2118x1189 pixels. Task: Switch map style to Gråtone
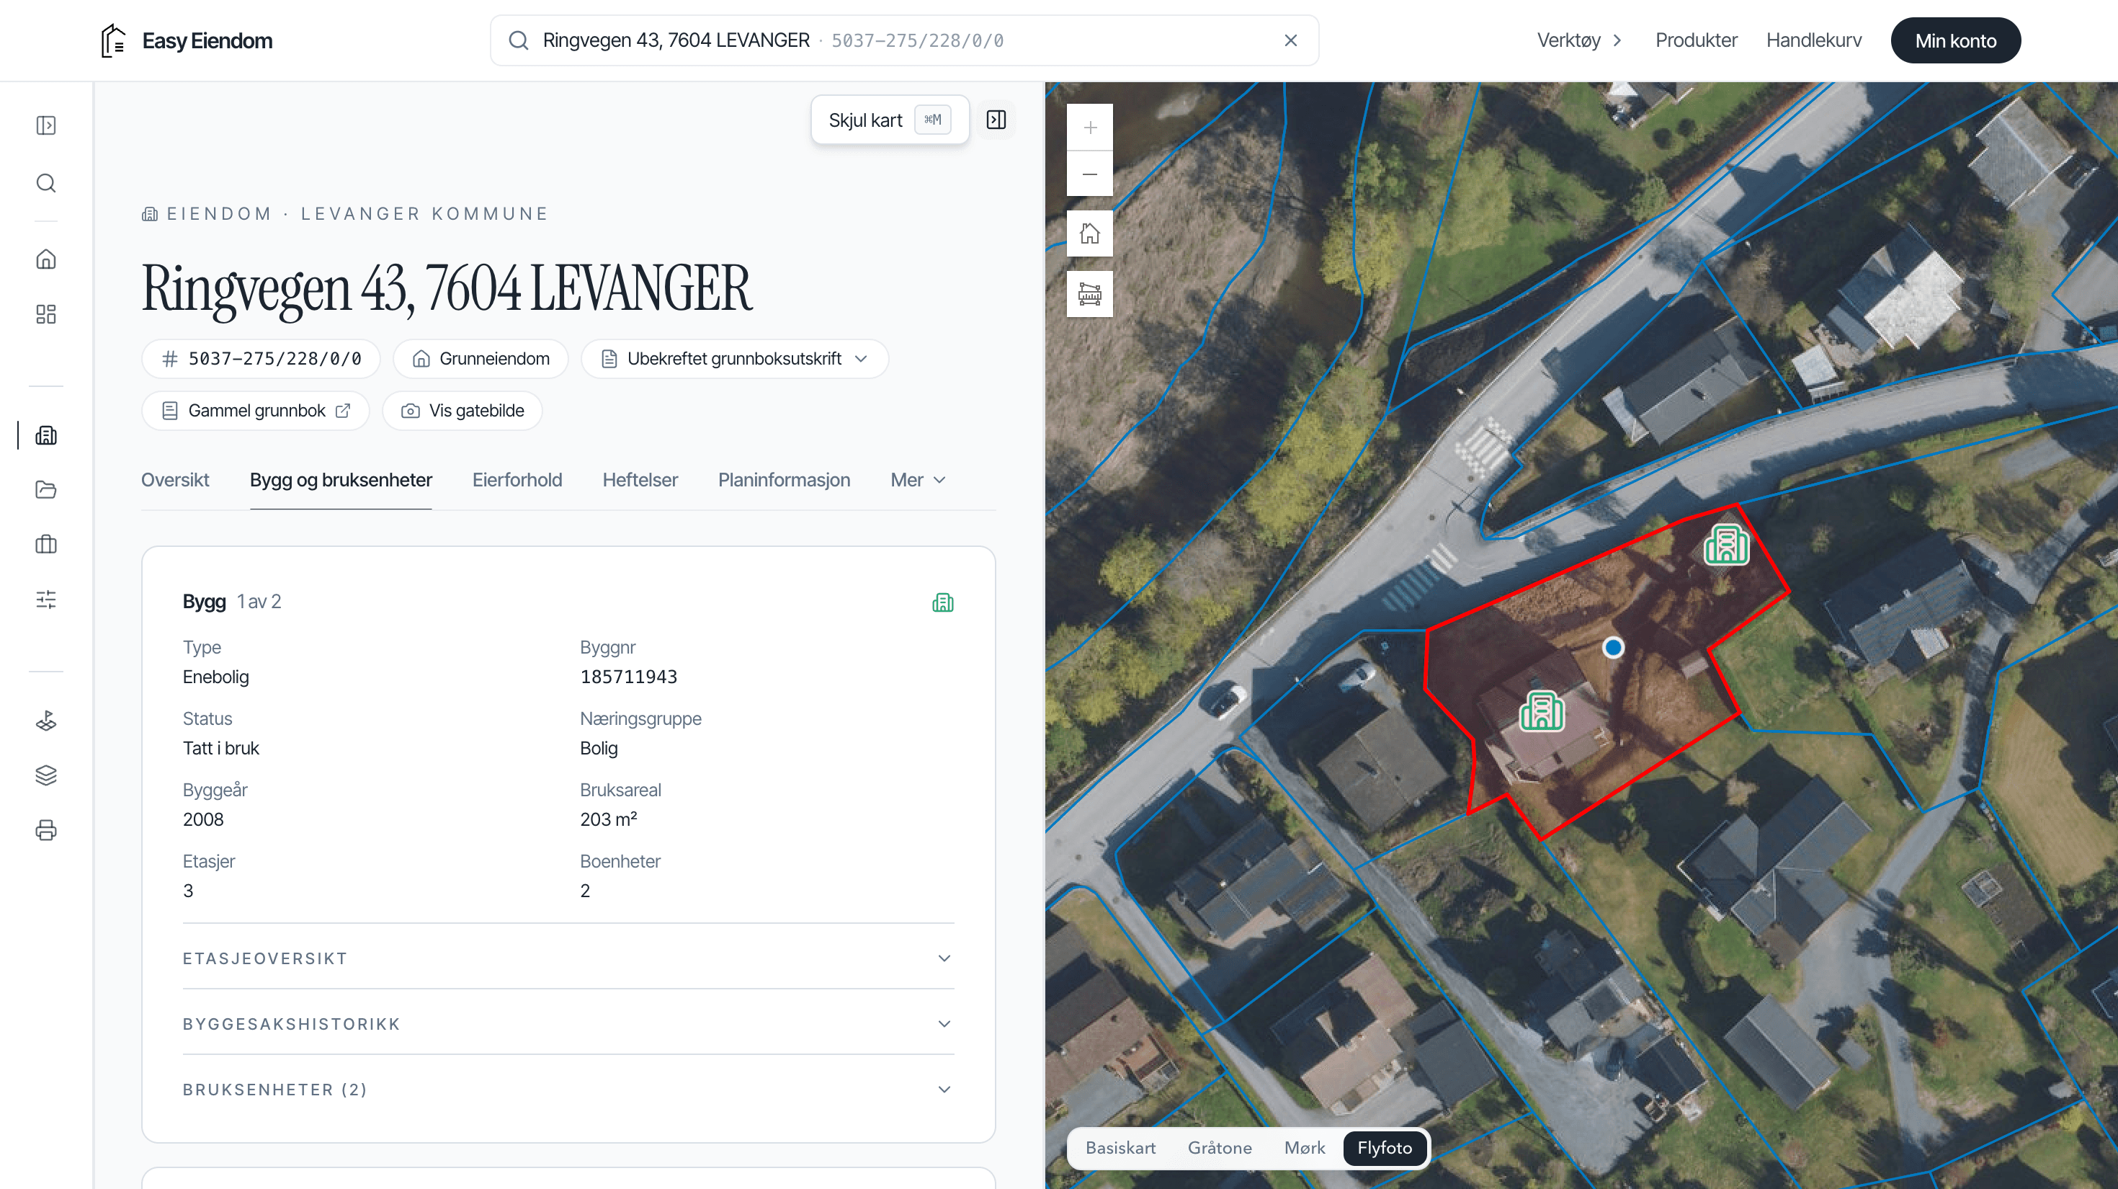coord(1220,1148)
